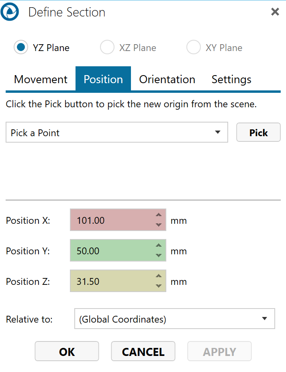Decrease Position X with down arrow
Viewport: 286px width, 372px height.
159,225
